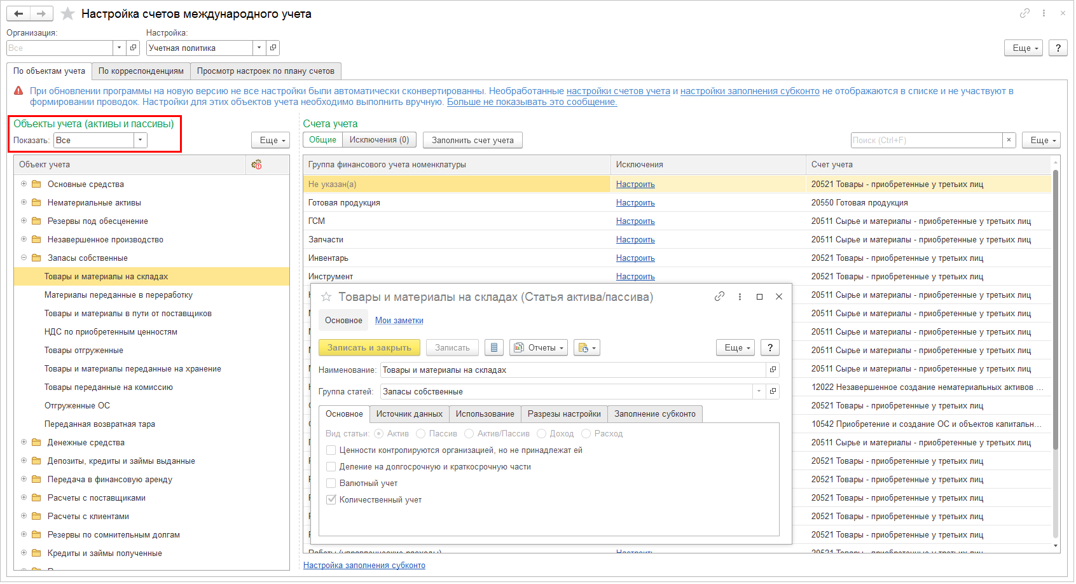This screenshot has width=1076, height=584.
Task: Open the Группа статей field open-form icon
Action: pyautogui.click(x=773, y=391)
